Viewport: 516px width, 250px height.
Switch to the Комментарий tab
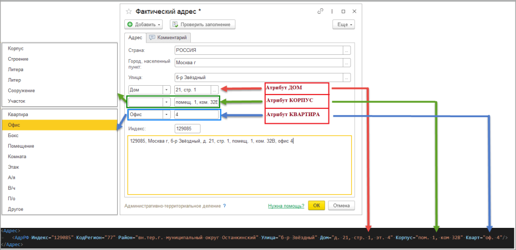[169, 38]
